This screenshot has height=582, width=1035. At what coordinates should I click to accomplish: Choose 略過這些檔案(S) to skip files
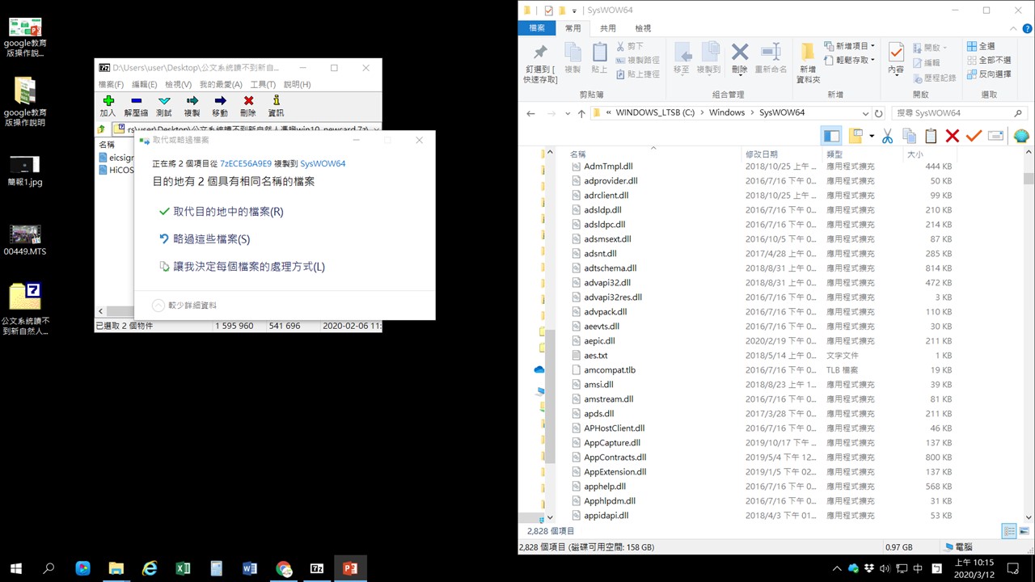(211, 239)
